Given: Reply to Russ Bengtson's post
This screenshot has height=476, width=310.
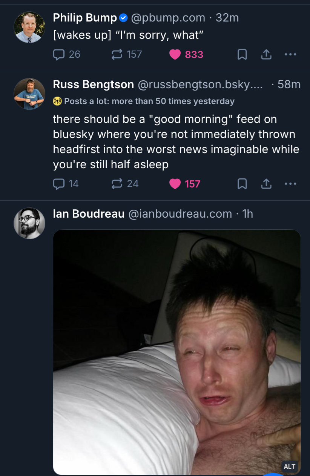Looking at the screenshot, I should click(x=59, y=184).
